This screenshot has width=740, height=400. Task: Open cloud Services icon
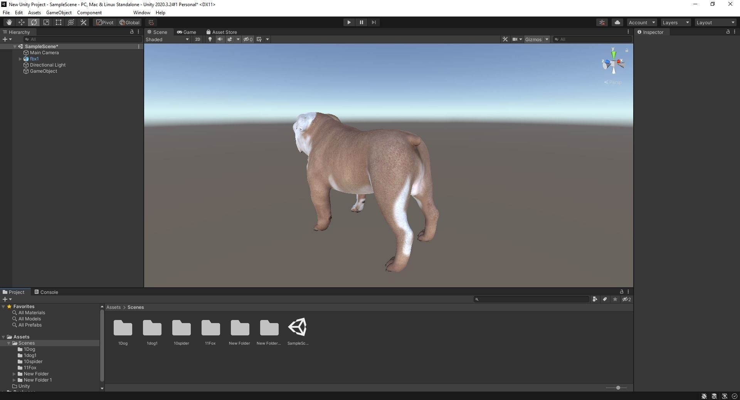617,22
